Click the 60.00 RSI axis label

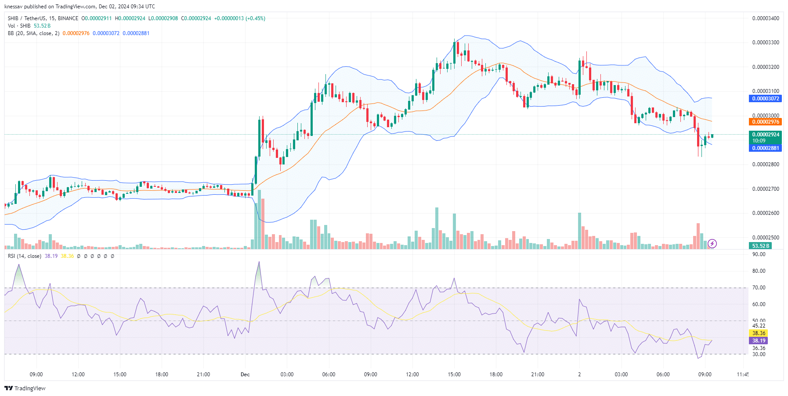tap(759, 304)
